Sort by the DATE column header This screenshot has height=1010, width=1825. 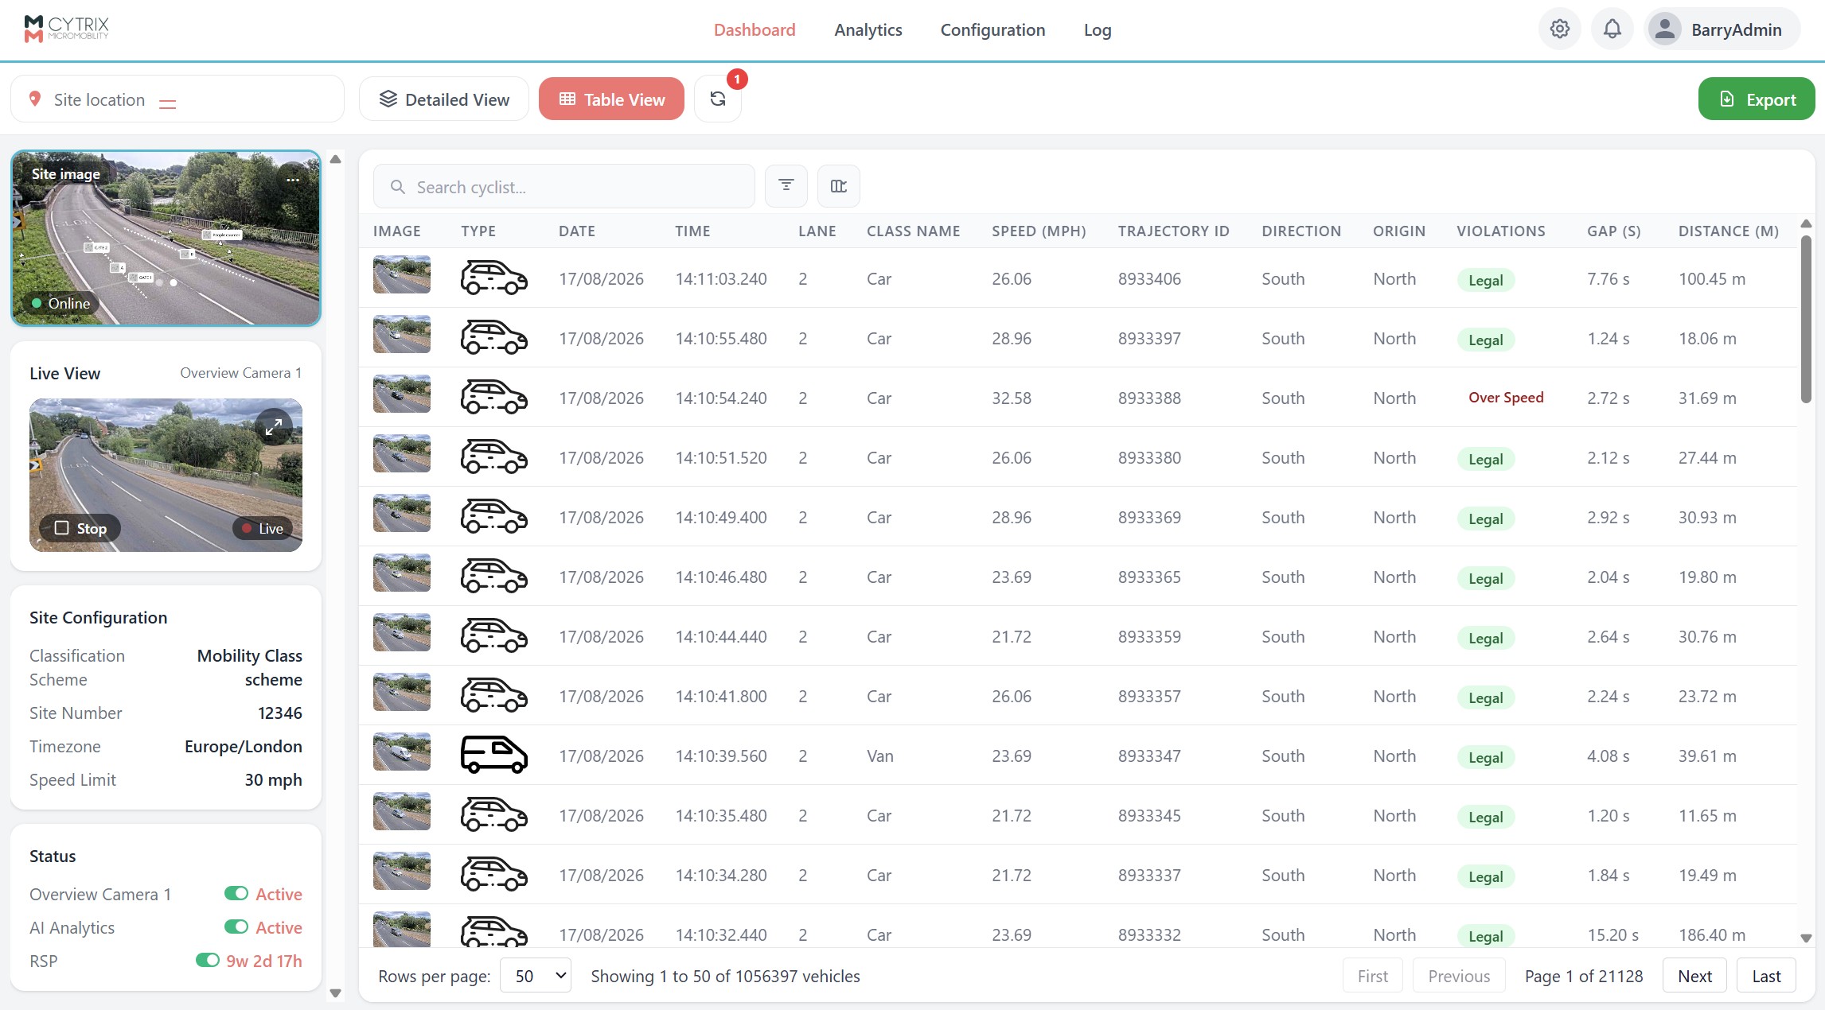pyautogui.click(x=577, y=231)
